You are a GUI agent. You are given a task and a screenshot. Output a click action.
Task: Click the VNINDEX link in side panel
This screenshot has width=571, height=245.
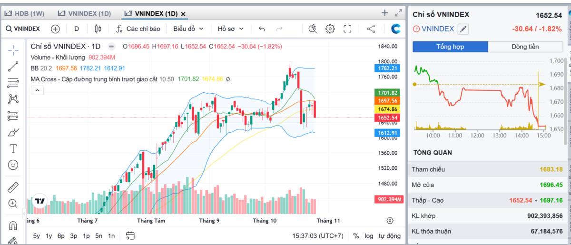click(438, 29)
